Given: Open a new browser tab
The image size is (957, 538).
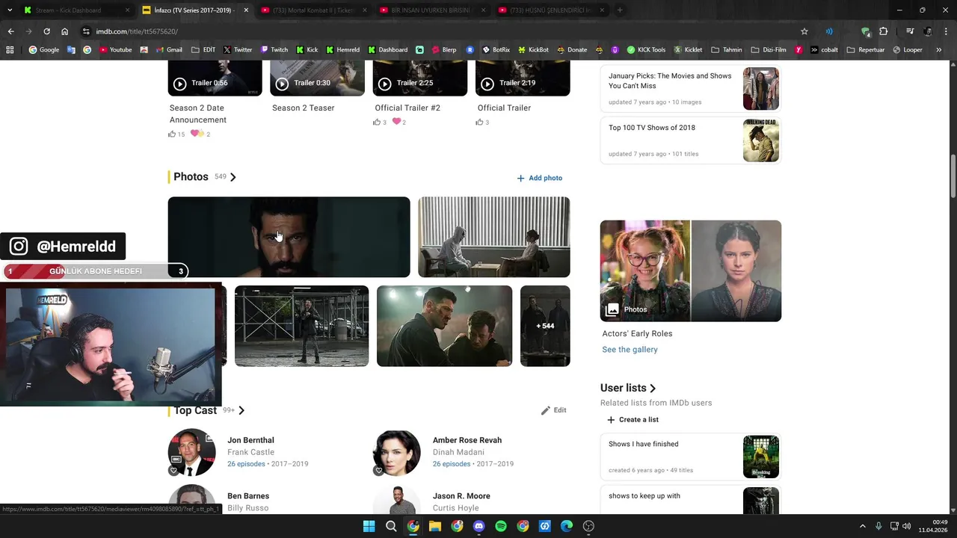Looking at the screenshot, I should [x=620, y=10].
